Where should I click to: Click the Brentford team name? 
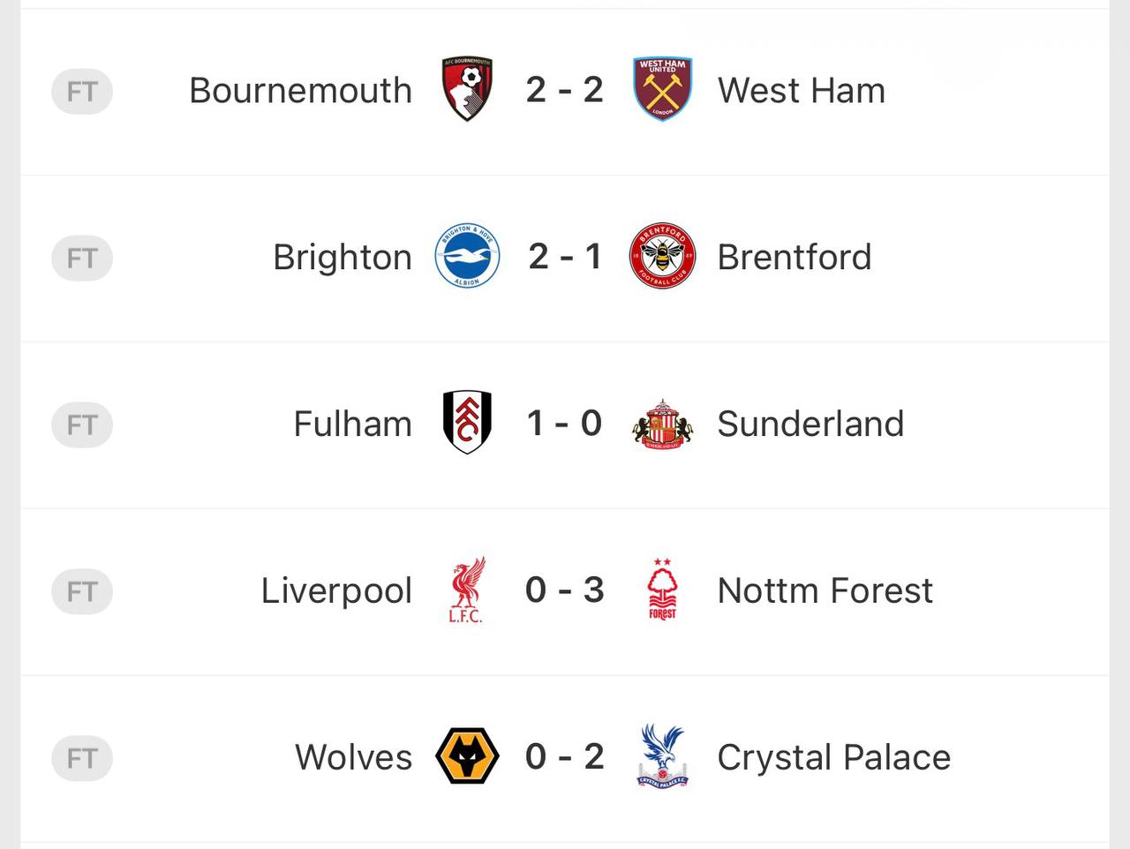click(794, 257)
